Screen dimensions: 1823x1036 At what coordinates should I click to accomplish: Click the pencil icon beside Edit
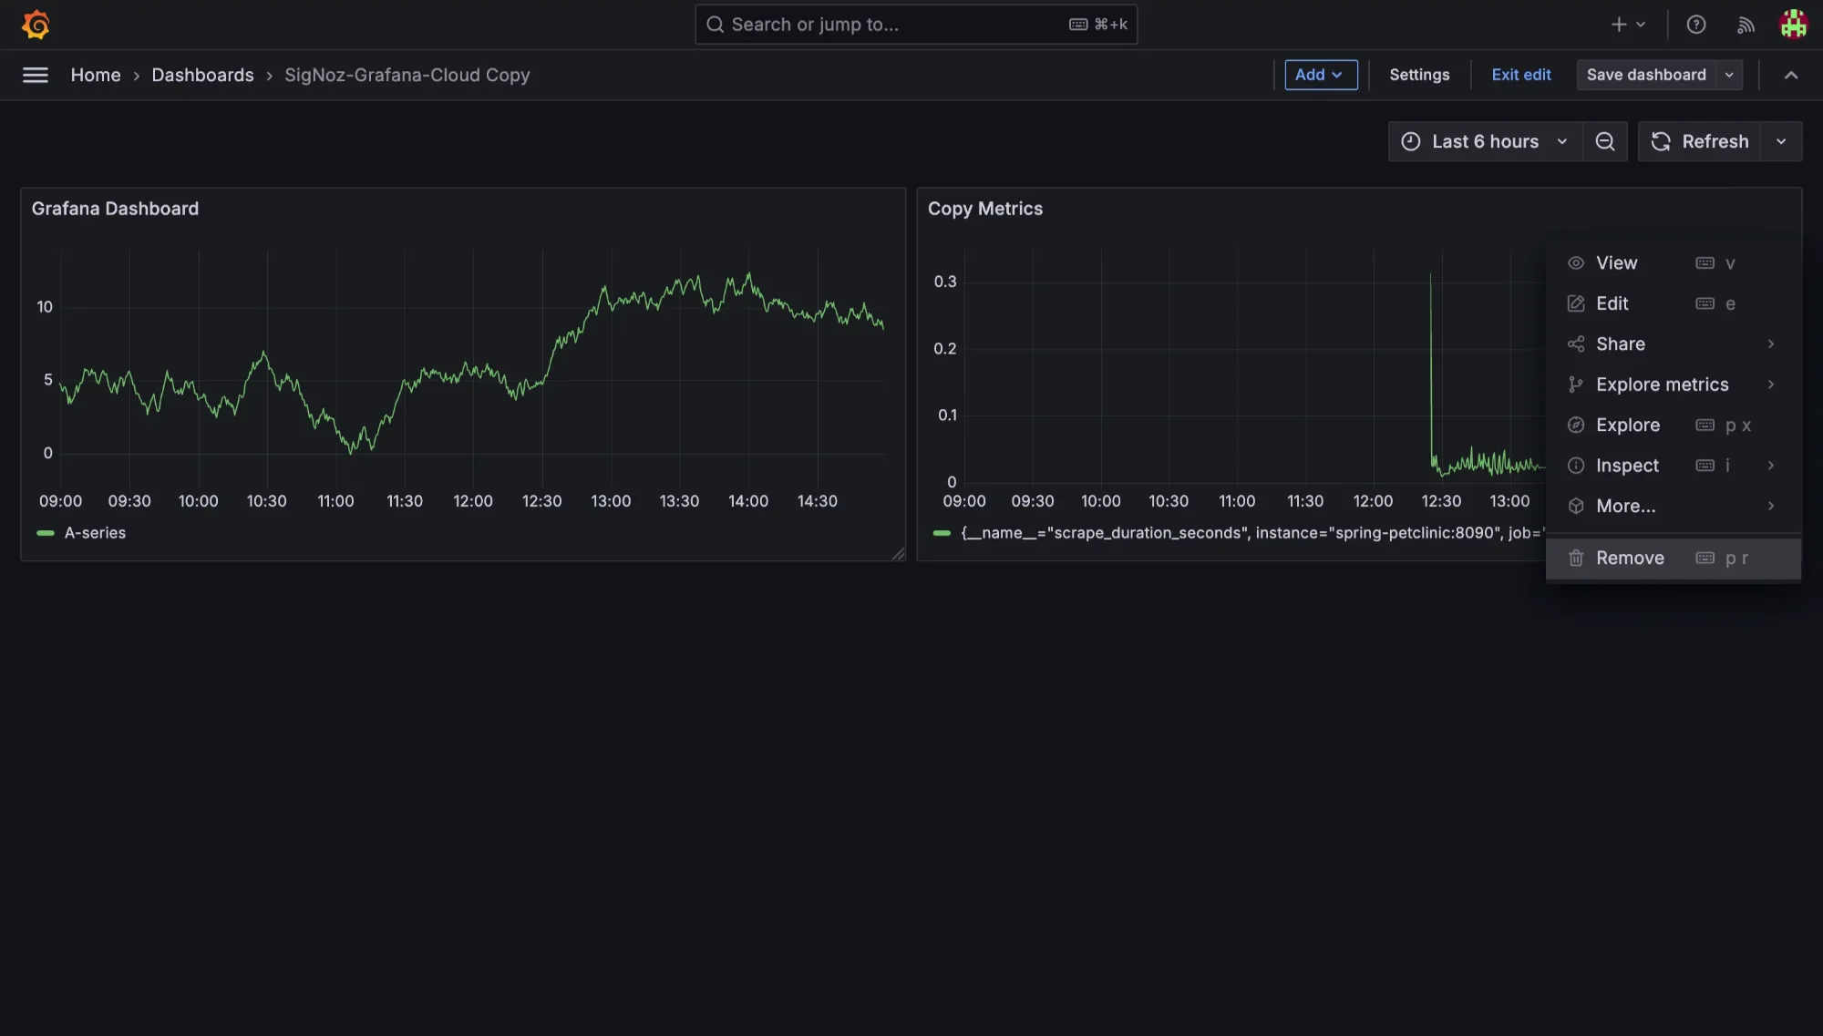click(1575, 303)
